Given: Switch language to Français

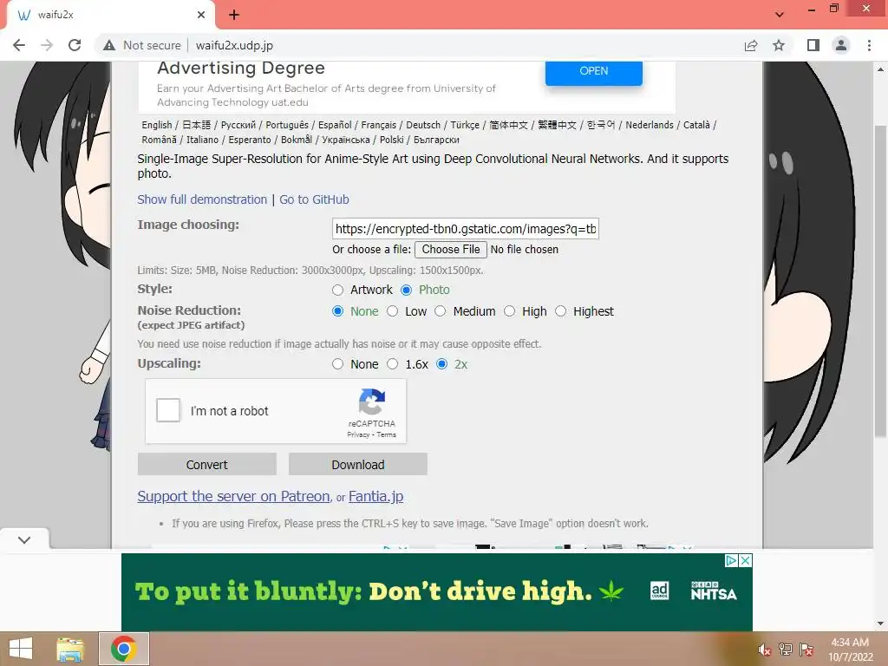Looking at the screenshot, I should [x=379, y=125].
